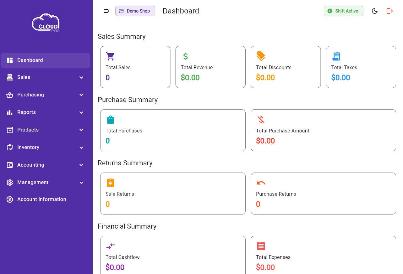Click the Cloud POS logo
403x274 pixels.
pos(46,23)
